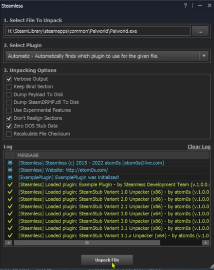Image resolution: width=214 pixels, height=270 pixels.
Task: Click the log scrollbar left arrow
Action: pyautogui.click(x=8, y=243)
